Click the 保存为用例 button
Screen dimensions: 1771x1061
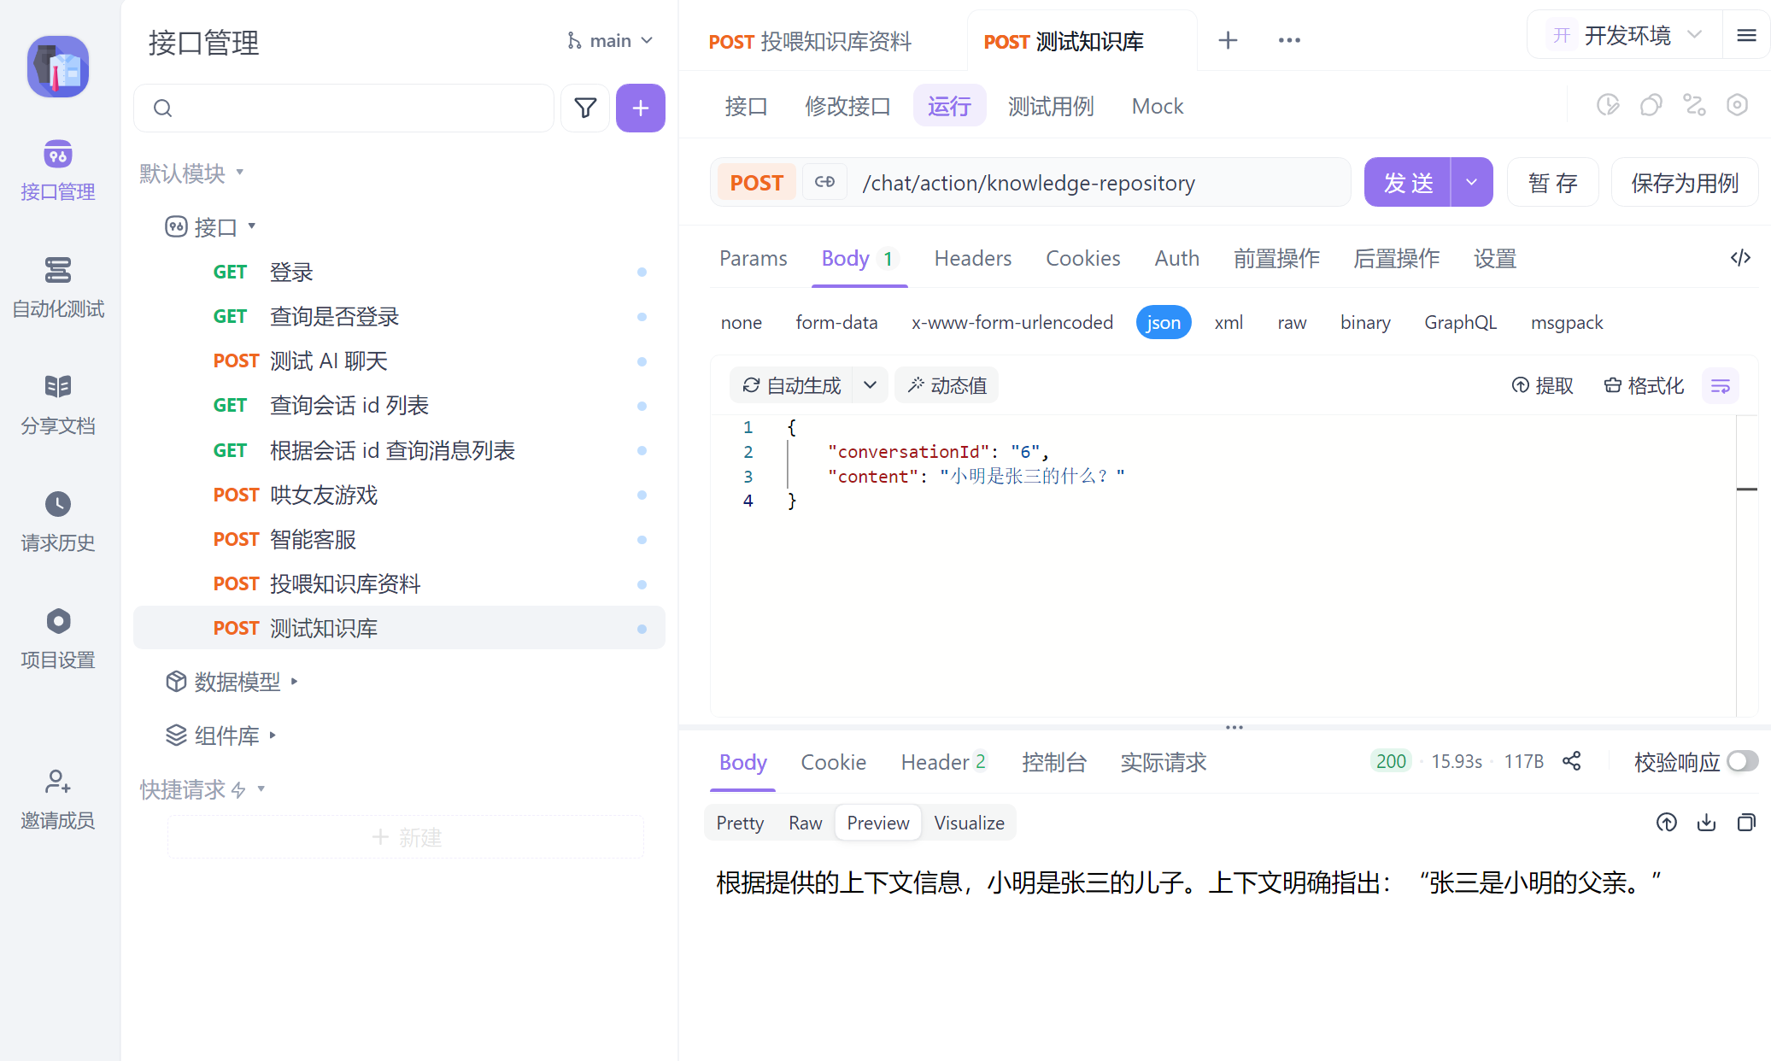pyautogui.click(x=1684, y=183)
